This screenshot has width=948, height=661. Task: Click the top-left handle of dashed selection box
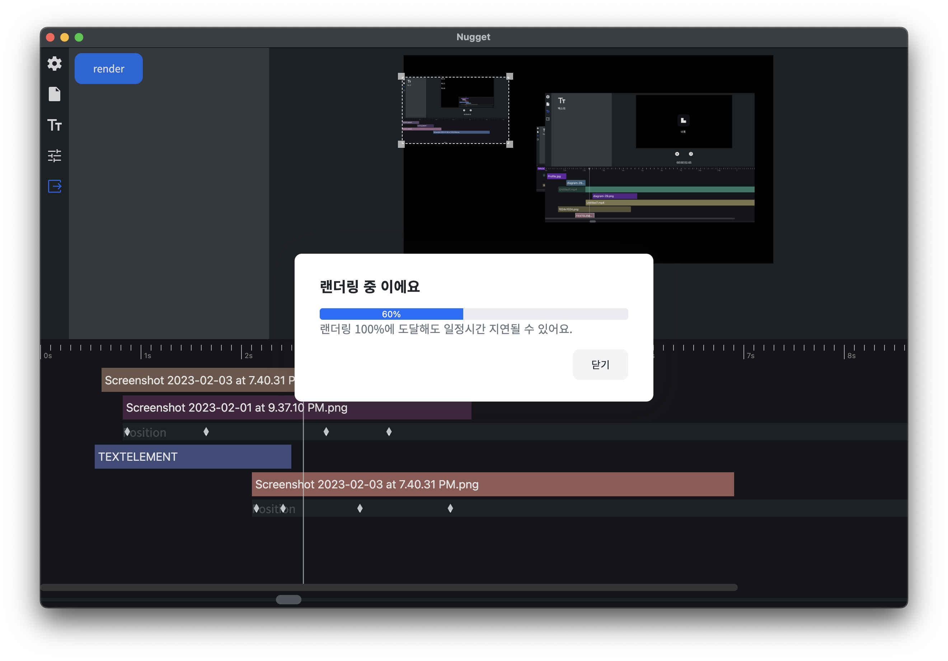[401, 76]
